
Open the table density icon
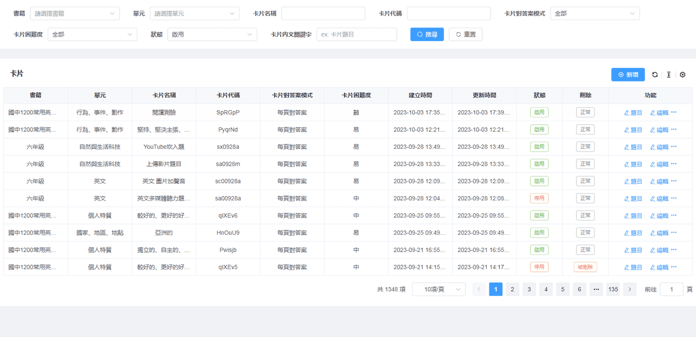[668, 75]
